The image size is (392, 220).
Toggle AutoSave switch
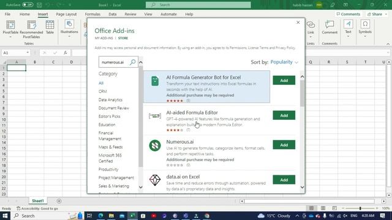(28, 5)
